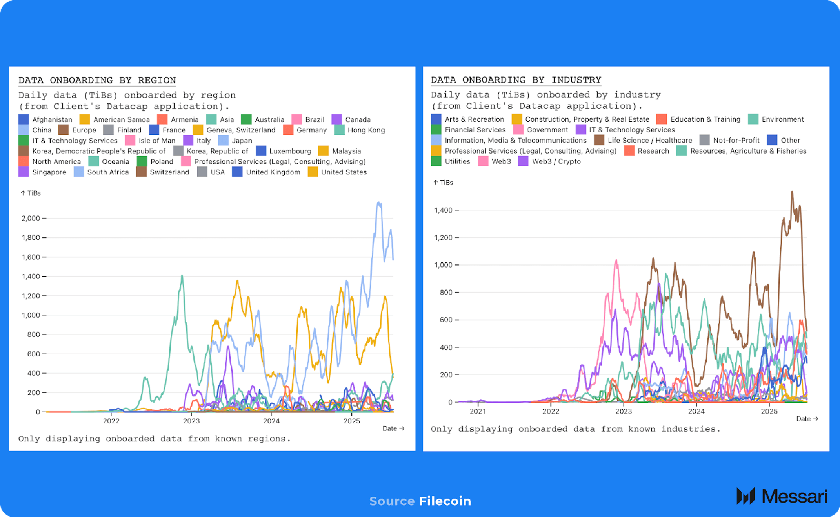Click the Data Onboarding by Industry title
Viewport: 840px width, 517px height.
click(516, 80)
